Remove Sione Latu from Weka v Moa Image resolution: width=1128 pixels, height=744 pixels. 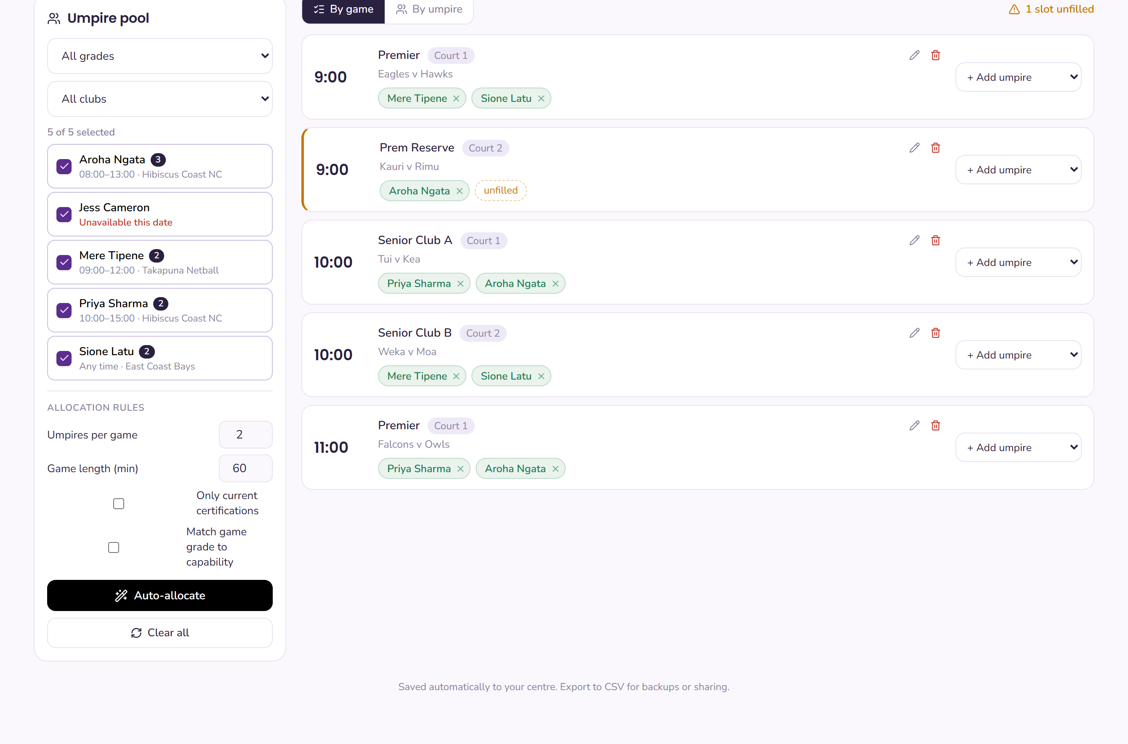pyautogui.click(x=541, y=376)
